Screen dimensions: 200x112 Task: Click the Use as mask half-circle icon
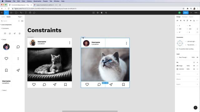click(102, 13)
